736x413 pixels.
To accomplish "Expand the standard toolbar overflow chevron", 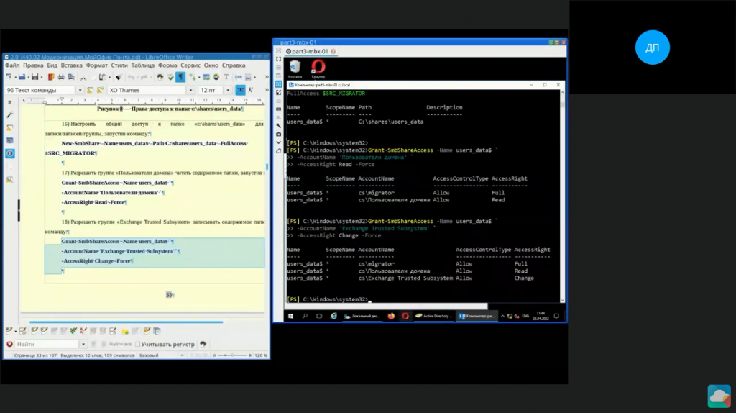I will (x=267, y=77).
